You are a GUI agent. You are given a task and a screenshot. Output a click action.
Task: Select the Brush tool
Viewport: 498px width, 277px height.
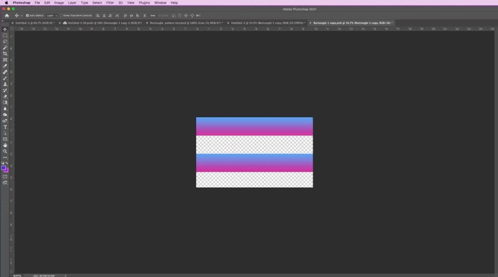[5, 78]
